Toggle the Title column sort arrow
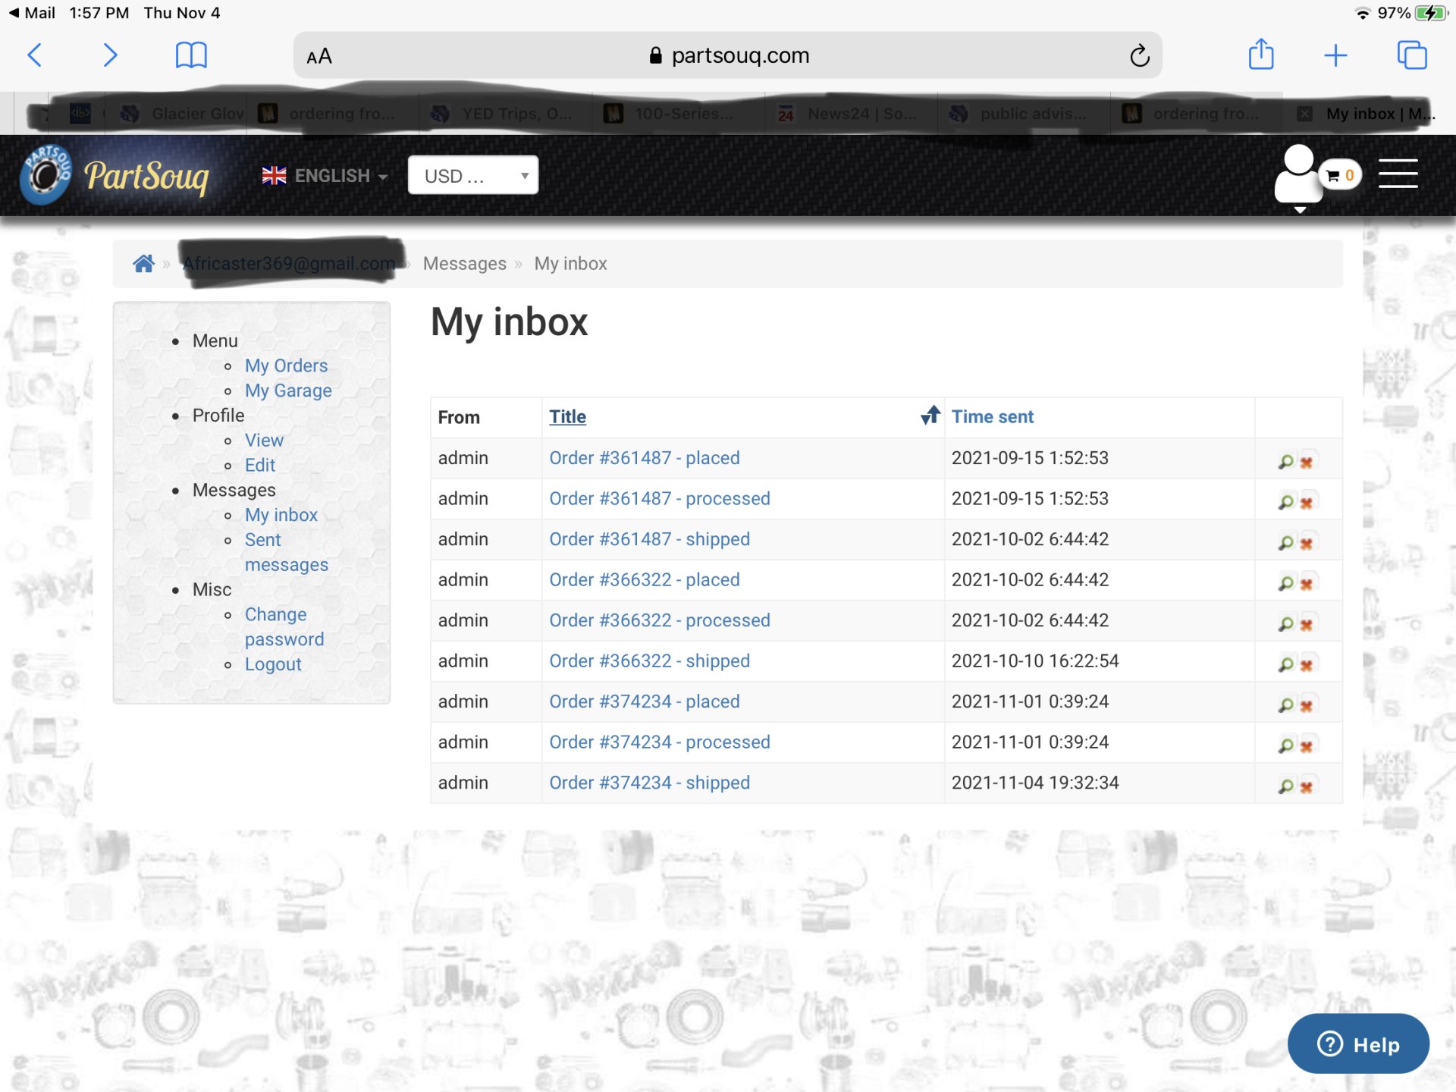The height and width of the screenshot is (1092, 1456). (930, 415)
